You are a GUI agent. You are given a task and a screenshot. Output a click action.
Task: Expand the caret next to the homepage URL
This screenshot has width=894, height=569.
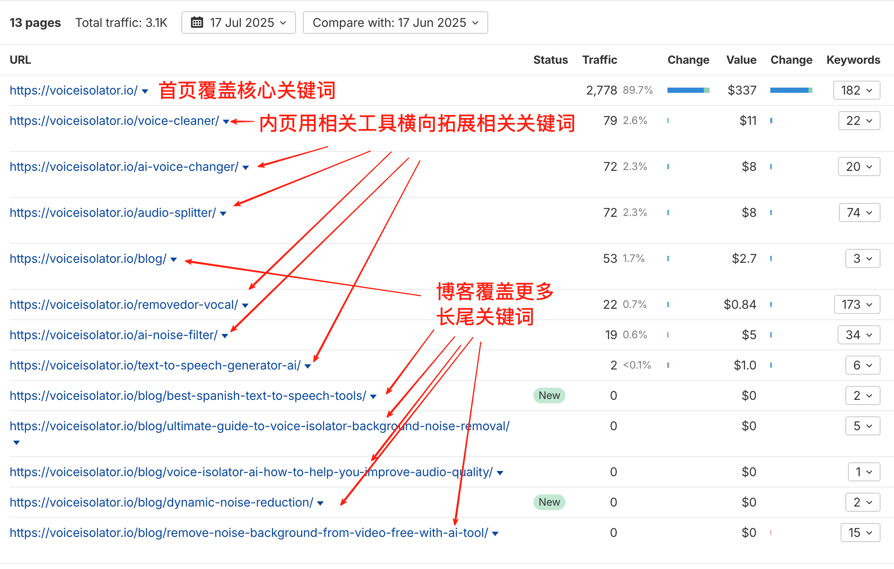145,91
